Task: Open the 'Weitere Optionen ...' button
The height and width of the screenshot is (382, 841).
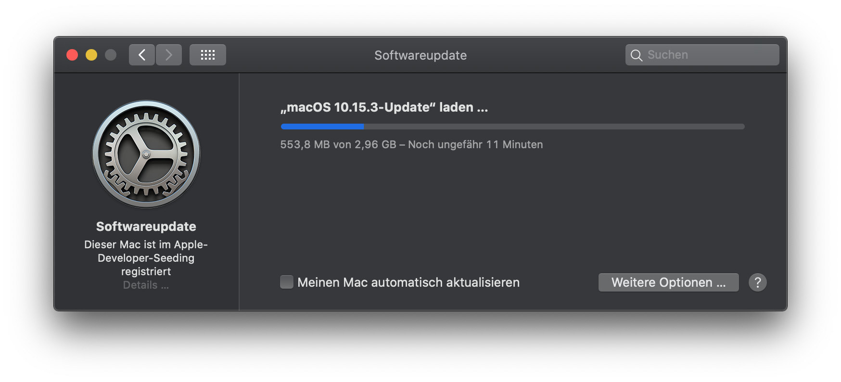Action: tap(668, 282)
